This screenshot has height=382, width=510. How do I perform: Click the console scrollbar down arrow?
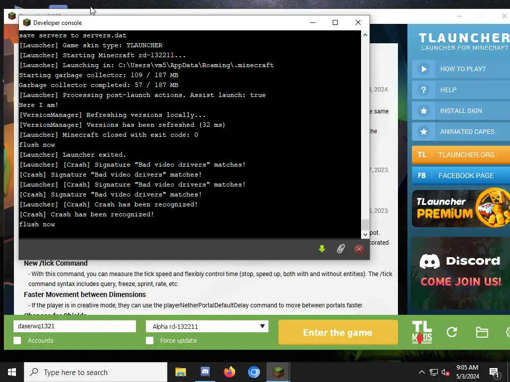(365, 234)
